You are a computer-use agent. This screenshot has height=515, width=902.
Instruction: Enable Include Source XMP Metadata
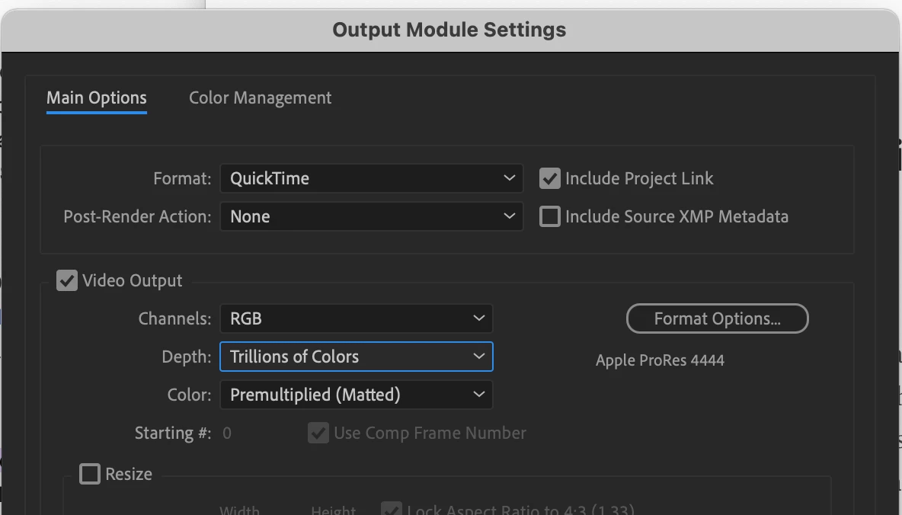[549, 216]
